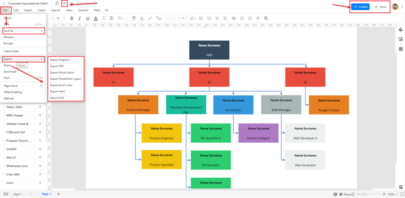Image resolution: width=405 pixels, height=198 pixels.
Task: Click the save icon in title bar
Action: coord(57,4)
